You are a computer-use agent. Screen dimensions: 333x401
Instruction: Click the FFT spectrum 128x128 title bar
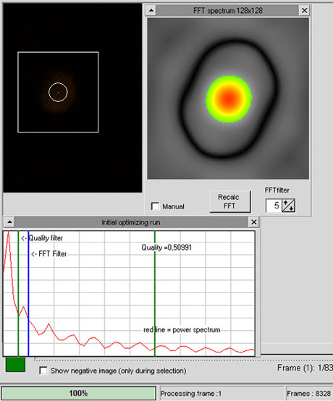point(227,10)
